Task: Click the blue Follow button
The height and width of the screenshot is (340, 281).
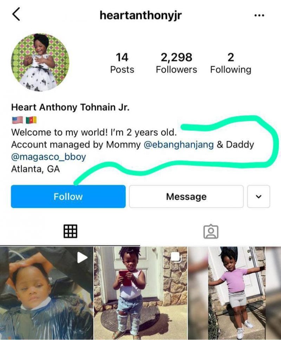Action: [68, 196]
